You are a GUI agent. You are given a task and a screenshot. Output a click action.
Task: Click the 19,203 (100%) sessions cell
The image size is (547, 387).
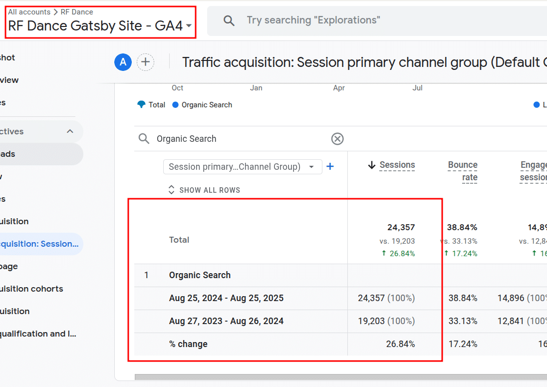(x=386, y=321)
